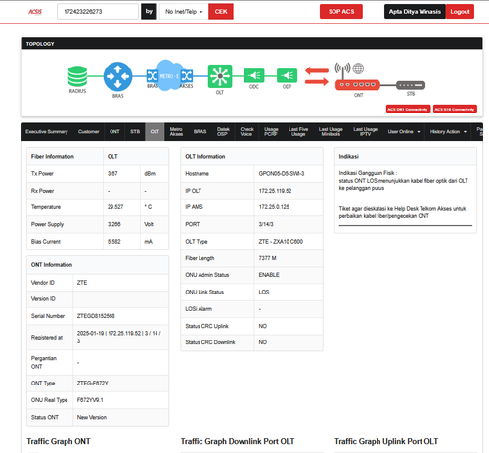Open the No Inet/Telp search type dropdown

pyautogui.click(x=184, y=12)
